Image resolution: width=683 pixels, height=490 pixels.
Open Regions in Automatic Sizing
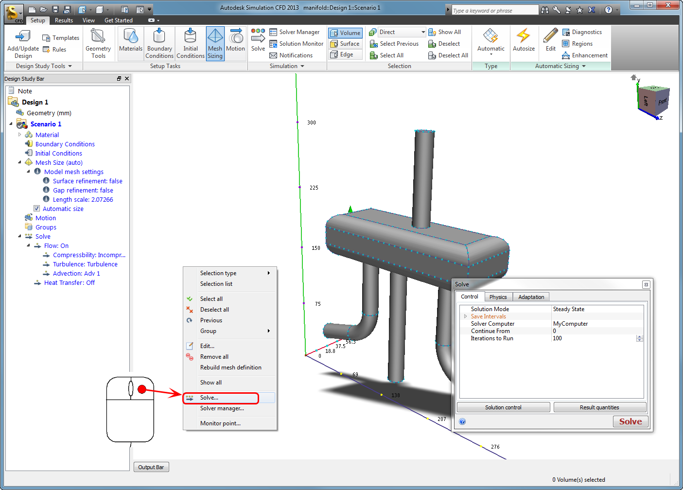[578, 44]
